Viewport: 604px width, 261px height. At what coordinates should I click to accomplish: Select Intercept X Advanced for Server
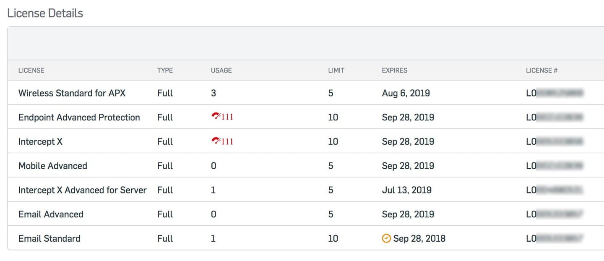pos(83,190)
